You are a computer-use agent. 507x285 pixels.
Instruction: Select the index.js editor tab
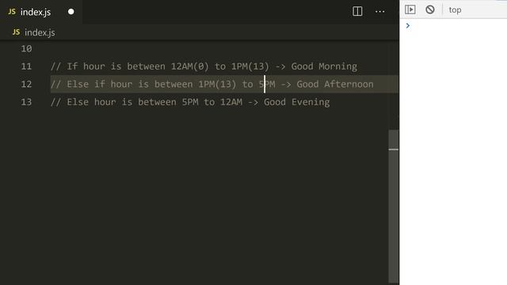coord(40,12)
